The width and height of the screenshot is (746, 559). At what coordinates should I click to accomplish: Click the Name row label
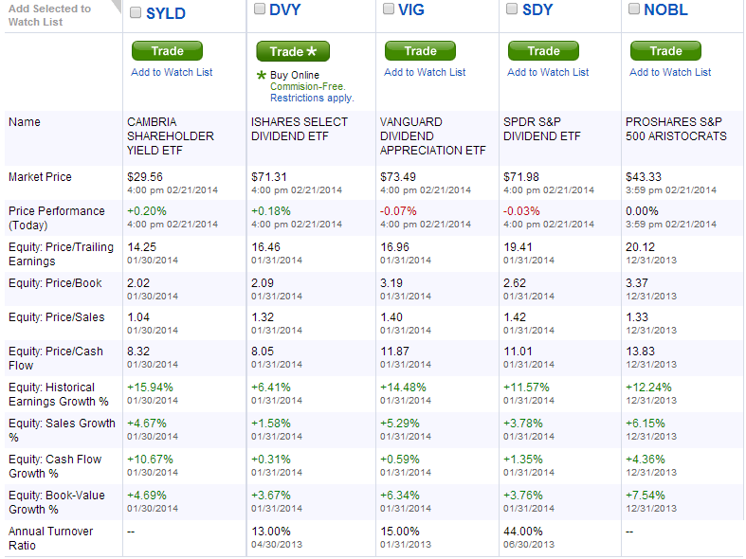pos(25,122)
